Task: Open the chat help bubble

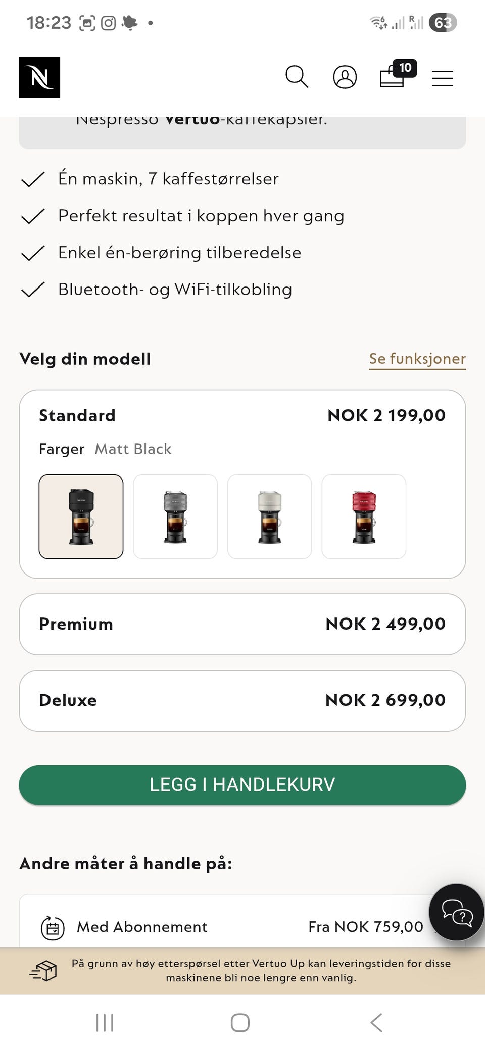Action: tap(457, 912)
